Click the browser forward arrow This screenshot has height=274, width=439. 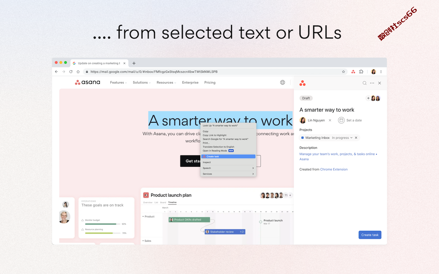point(63,72)
